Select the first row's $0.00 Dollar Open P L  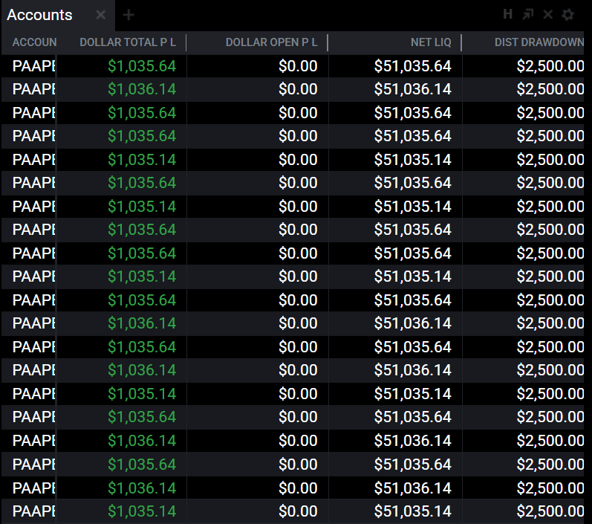[298, 66]
